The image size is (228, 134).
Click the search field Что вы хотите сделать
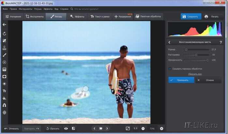click(x=86, y=9)
